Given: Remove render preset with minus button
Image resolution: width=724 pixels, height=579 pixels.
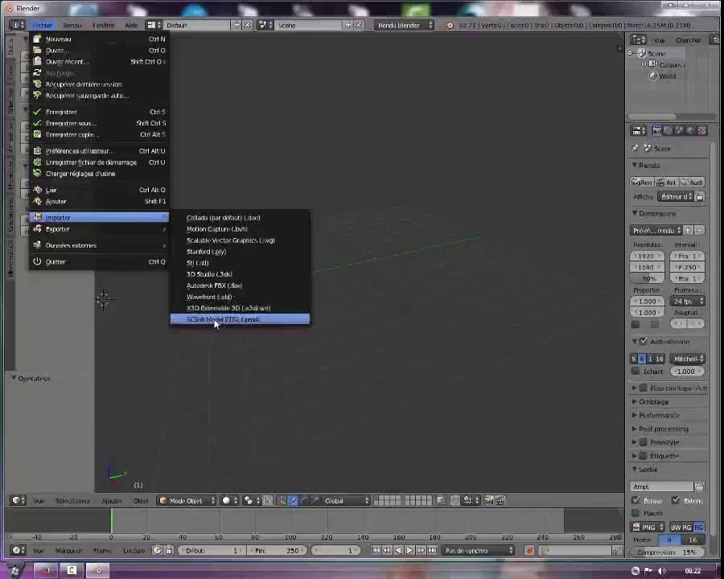Looking at the screenshot, I should [700, 230].
